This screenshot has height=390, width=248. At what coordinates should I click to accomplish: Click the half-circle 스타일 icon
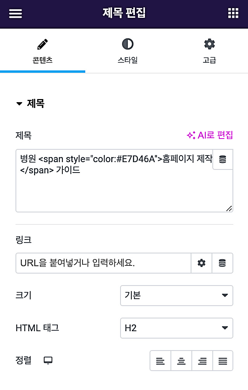click(x=128, y=44)
